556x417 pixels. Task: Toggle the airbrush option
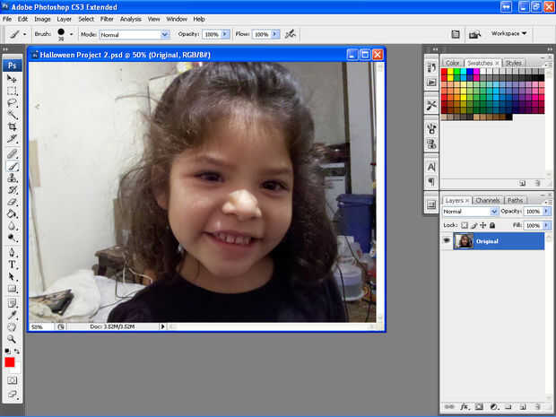coord(291,34)
